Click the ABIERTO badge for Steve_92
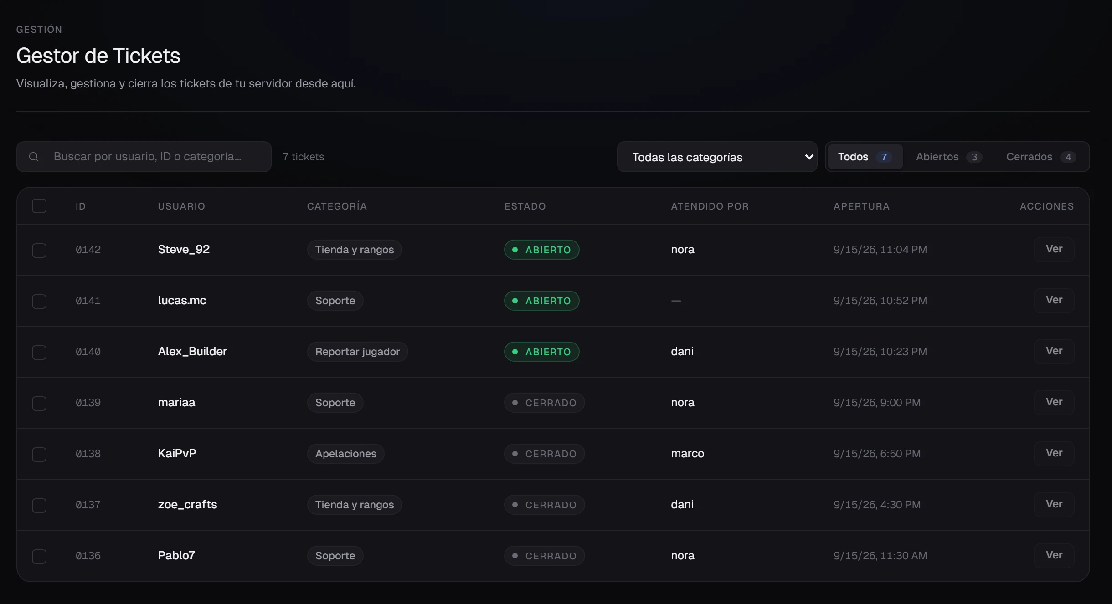This screenshot has height=604, width=1112. pyautogui.click(x=541, y=250)
